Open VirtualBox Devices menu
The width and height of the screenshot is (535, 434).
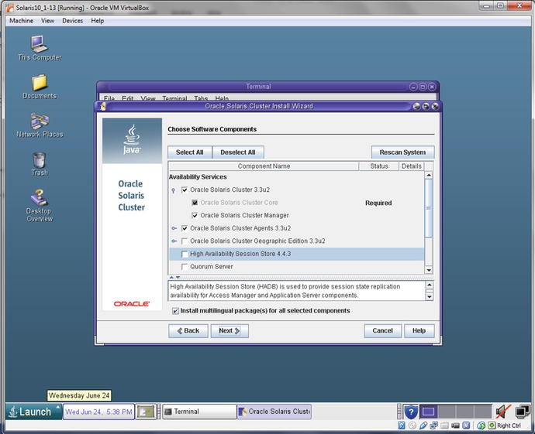tap(72, 21)
